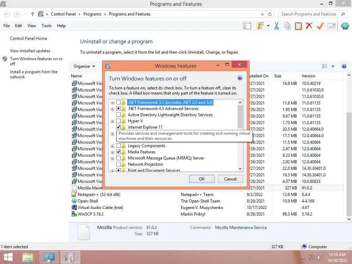Click the Copy toolbar icon
Screen dimensions: 352x264
pyautogui.click(x=287, y=26)
